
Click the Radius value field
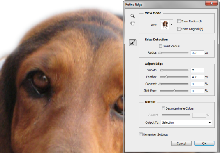(x=197, y=53)
